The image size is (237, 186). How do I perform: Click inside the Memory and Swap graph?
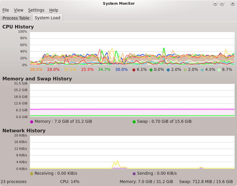132,100
